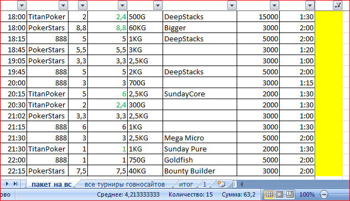Screen dimensions: 350x201
Task: Click the tab split bar handle
Action: [x=235, y=184]
